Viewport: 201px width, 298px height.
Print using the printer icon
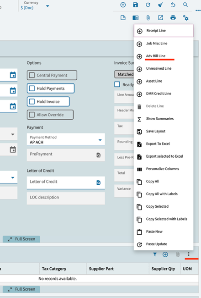pyautogui.click(x=173, y=18)
